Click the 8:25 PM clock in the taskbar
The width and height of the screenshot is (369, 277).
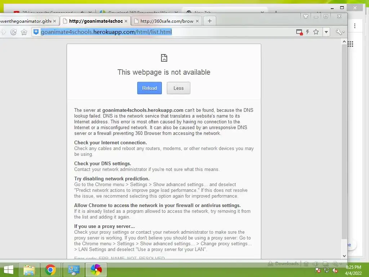[x=353, y=267]
